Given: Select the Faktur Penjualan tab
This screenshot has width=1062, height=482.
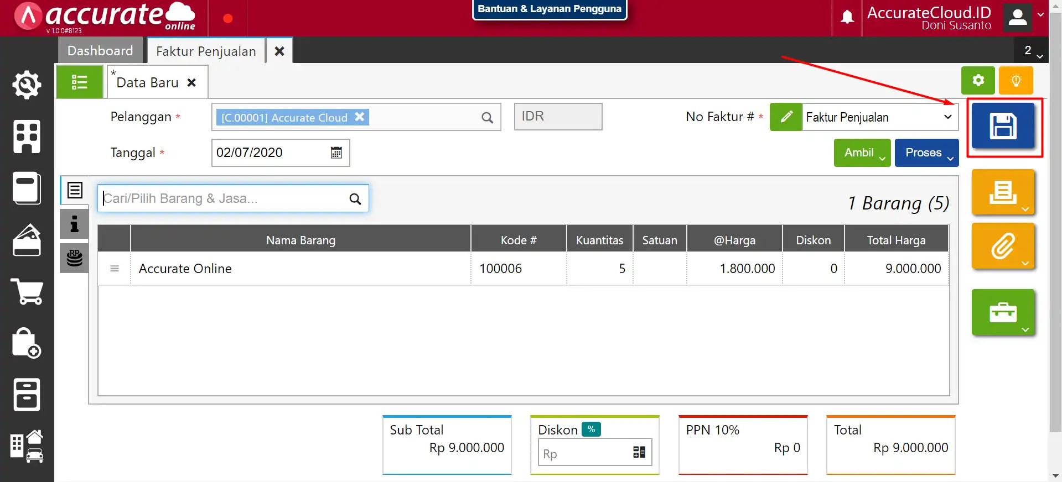Looking at the screenshot, I should [x=206, y=51].
